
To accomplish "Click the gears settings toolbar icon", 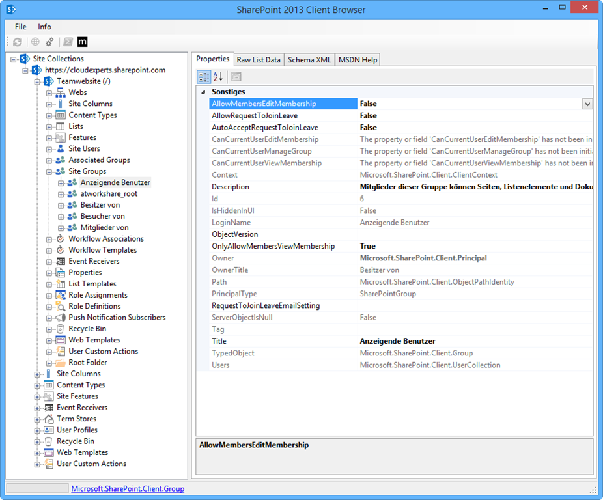I will [49, 42].
